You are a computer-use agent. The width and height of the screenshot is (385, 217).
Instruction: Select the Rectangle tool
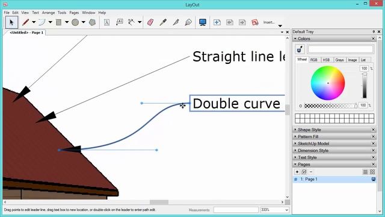pyautogui.click(x=59, y=22)
